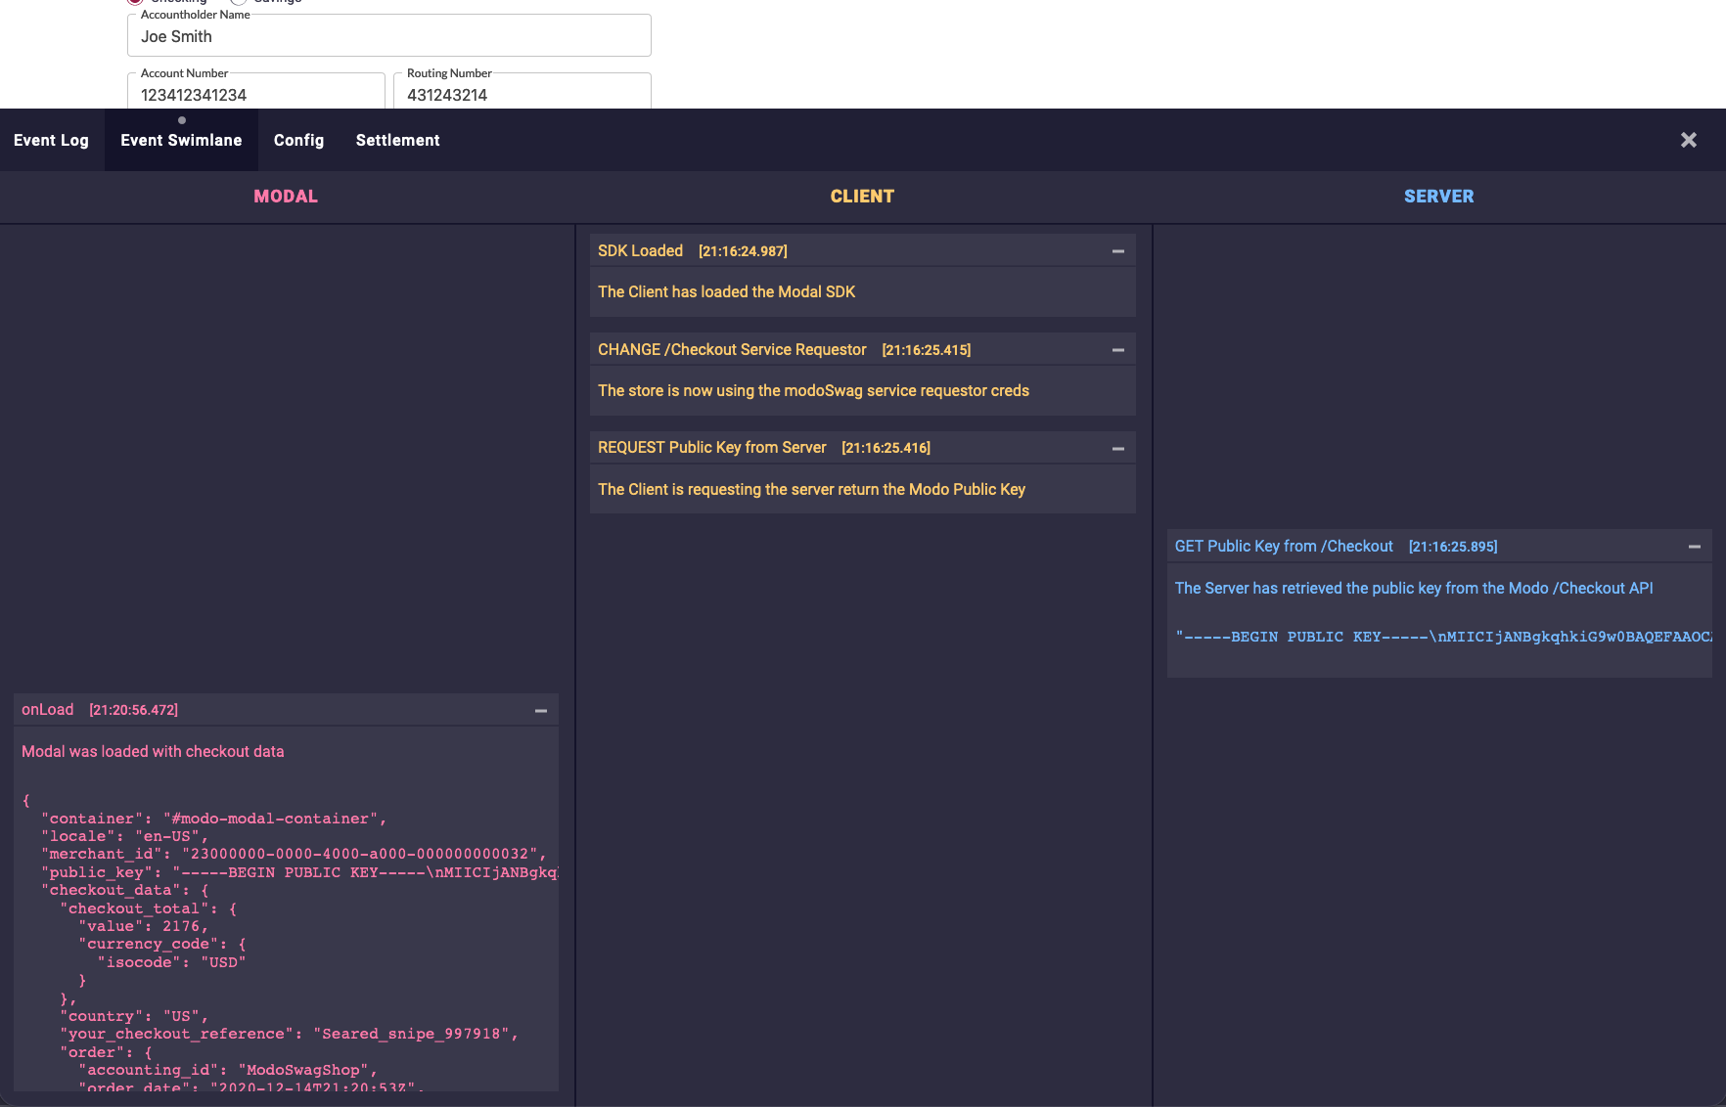Click the CHANGE /Checkout Service Requestor title
Image resolution: width=1726 pixels, height=1107 pixels.
[732, 350]
